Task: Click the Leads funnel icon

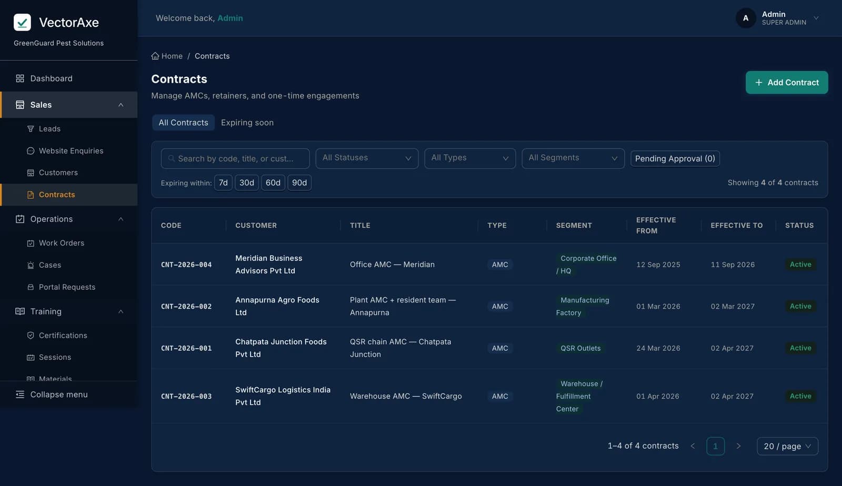Action: pyautogui.click(x=31, y=129)
